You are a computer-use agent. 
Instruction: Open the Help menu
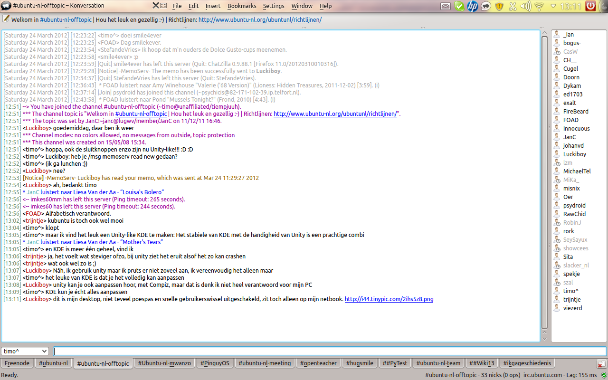coord(325,6)
